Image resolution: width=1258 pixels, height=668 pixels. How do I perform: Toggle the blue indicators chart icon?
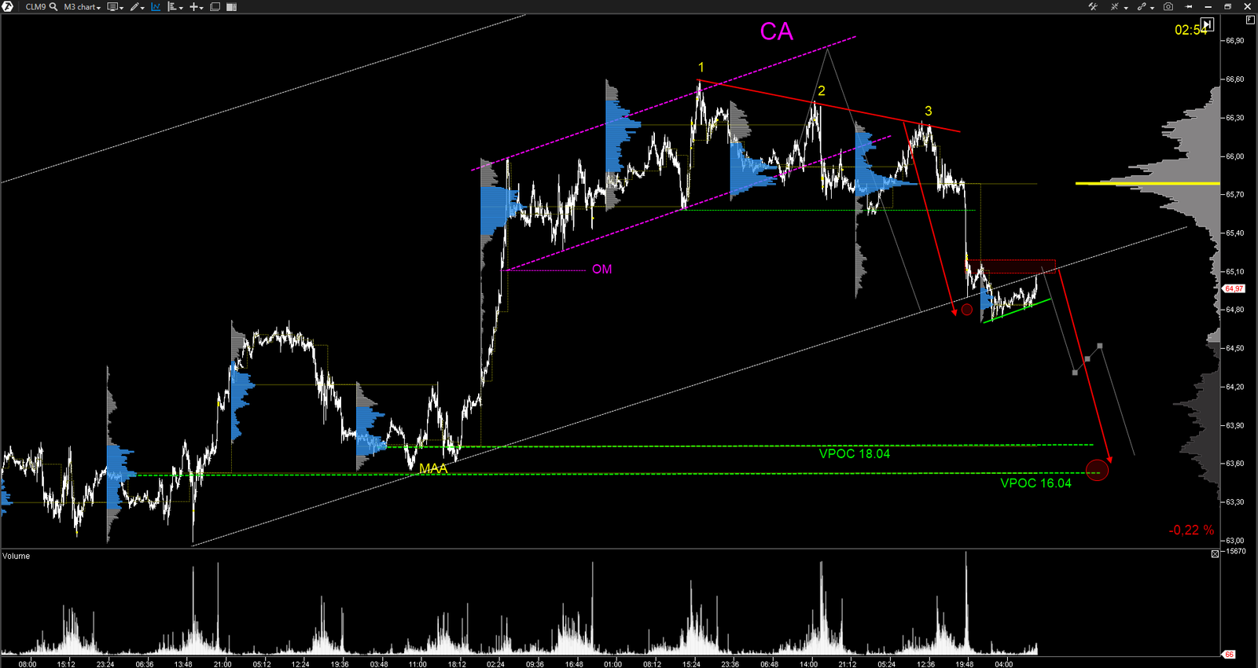pyautogui.click(x=156, y=6)
